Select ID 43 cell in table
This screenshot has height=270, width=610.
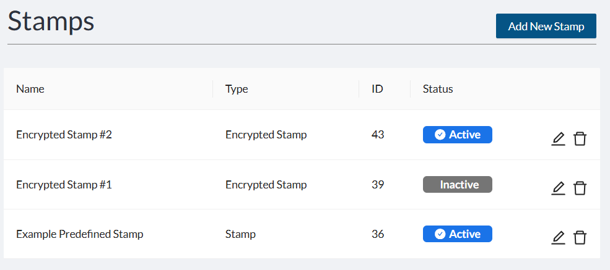tap(378, 135)
